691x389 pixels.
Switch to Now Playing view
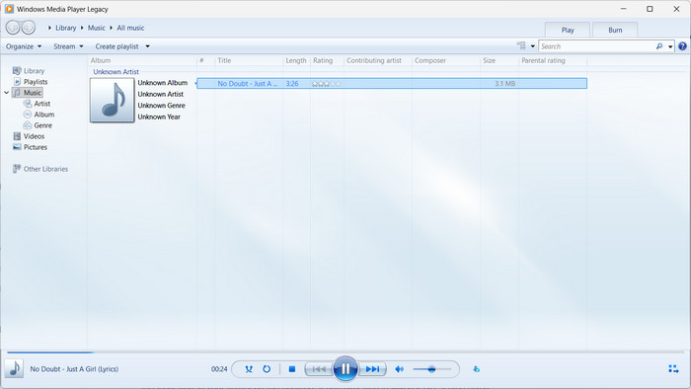click(673, 369)
